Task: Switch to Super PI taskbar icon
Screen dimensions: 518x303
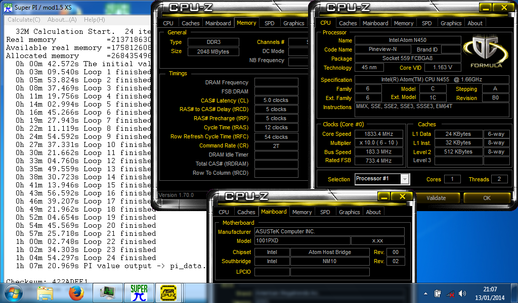Action: 139,293
